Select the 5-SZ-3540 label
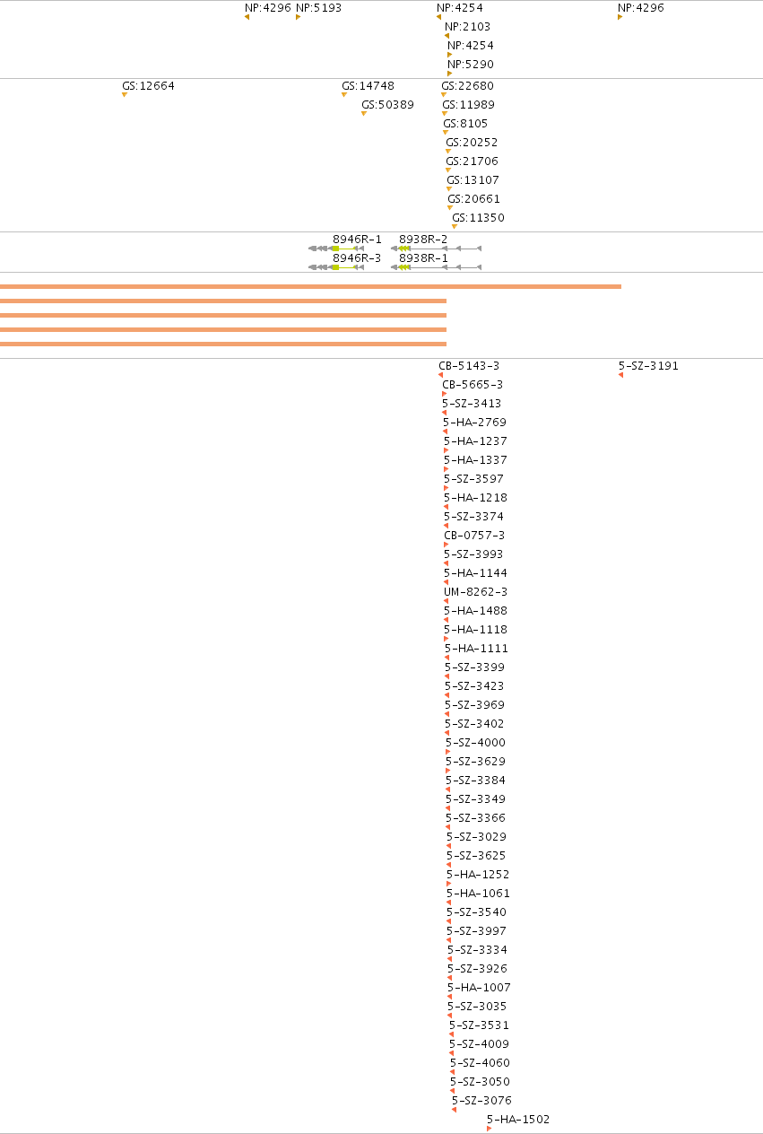Image resolution: width=763 pixels, height=1134 pixels. coord(476,912)
